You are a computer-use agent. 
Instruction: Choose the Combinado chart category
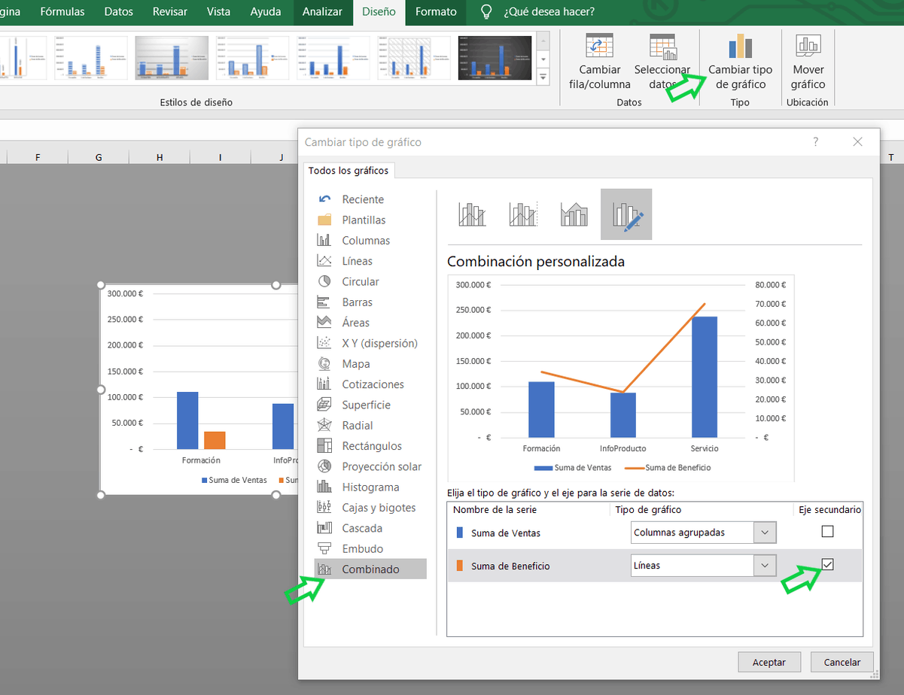coord(370,569)
